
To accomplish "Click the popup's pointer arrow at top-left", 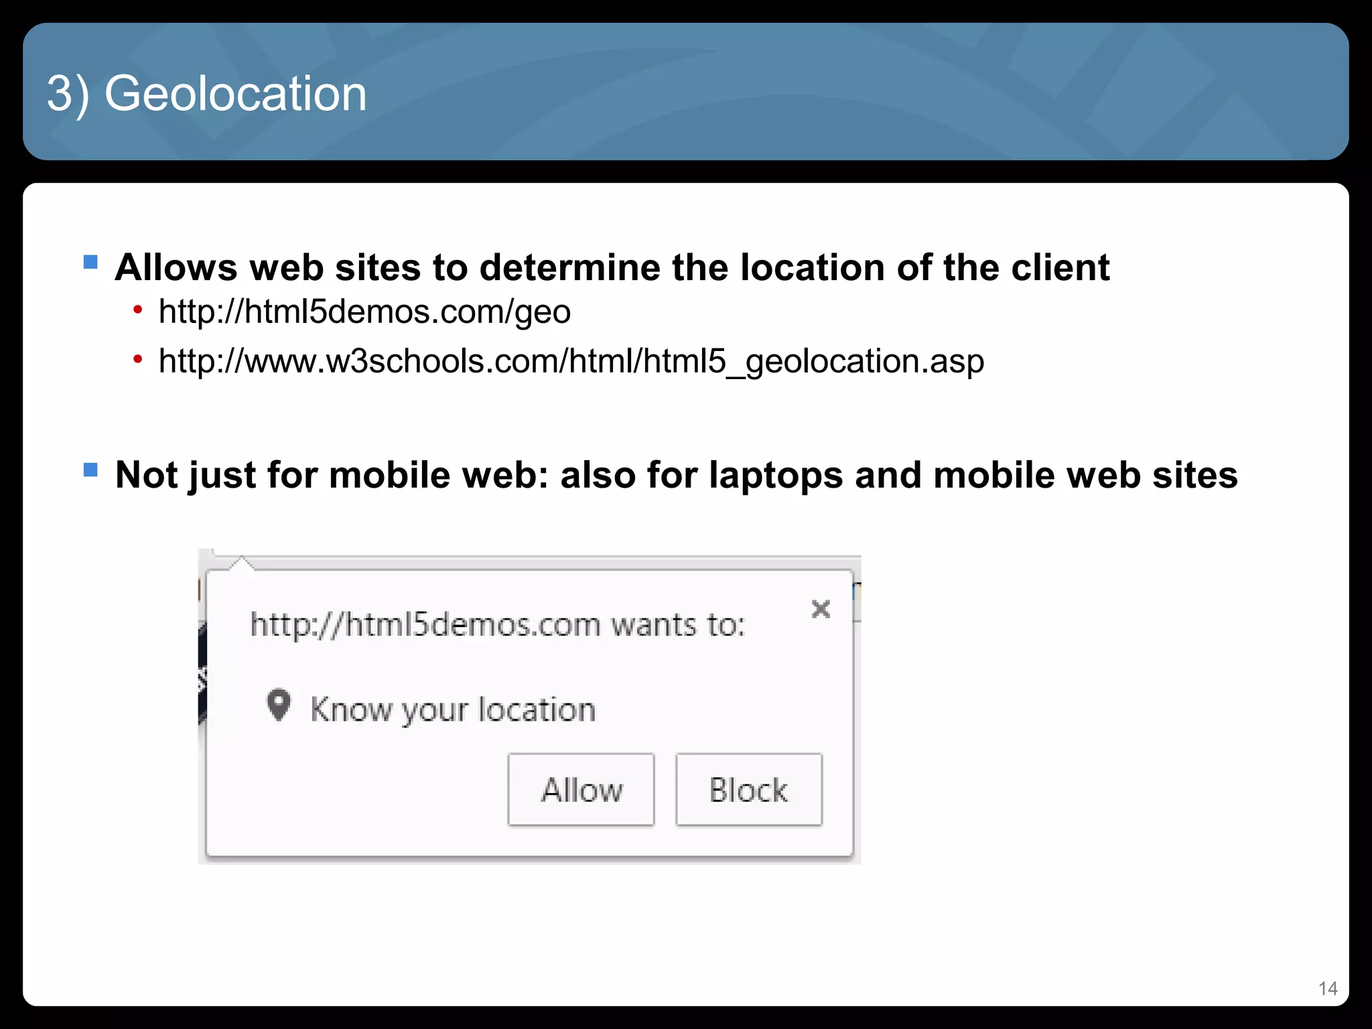I will [241, 563].
